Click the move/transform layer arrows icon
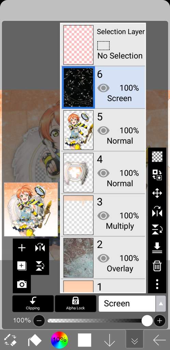This screenshot has width=170, height=350. [x=157, y=193]
